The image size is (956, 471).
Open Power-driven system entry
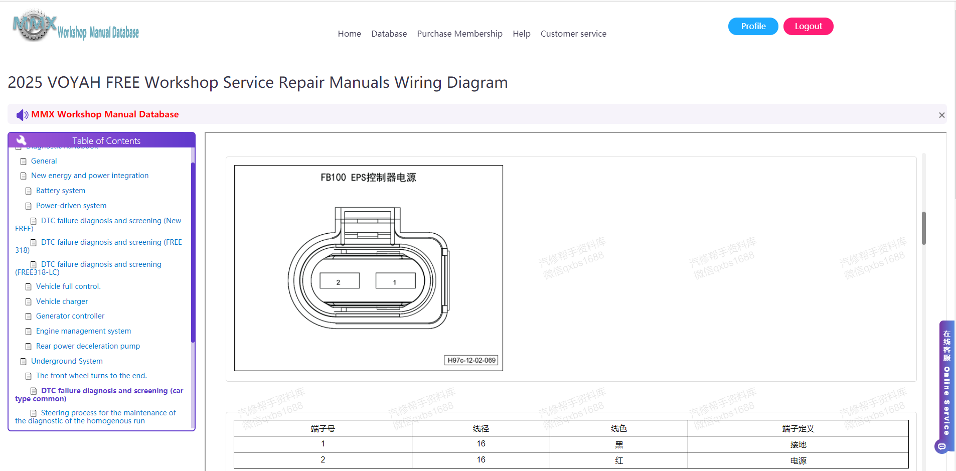coord(71,206)
